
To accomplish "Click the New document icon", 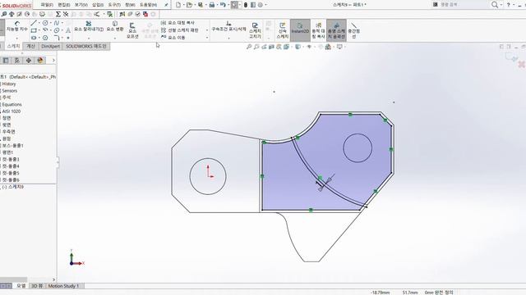I will pos(178,5).
